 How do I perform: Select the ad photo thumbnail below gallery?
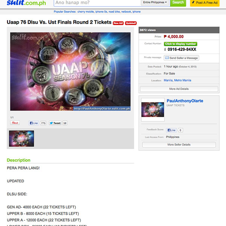coord(21,139)
